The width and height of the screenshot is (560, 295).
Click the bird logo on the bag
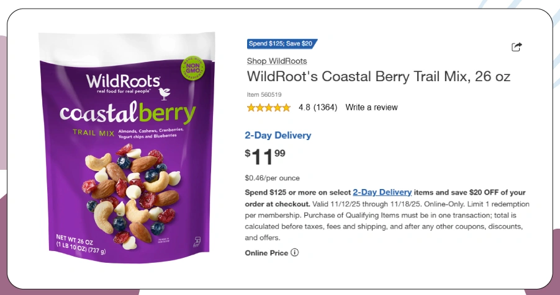click(165, 94)
